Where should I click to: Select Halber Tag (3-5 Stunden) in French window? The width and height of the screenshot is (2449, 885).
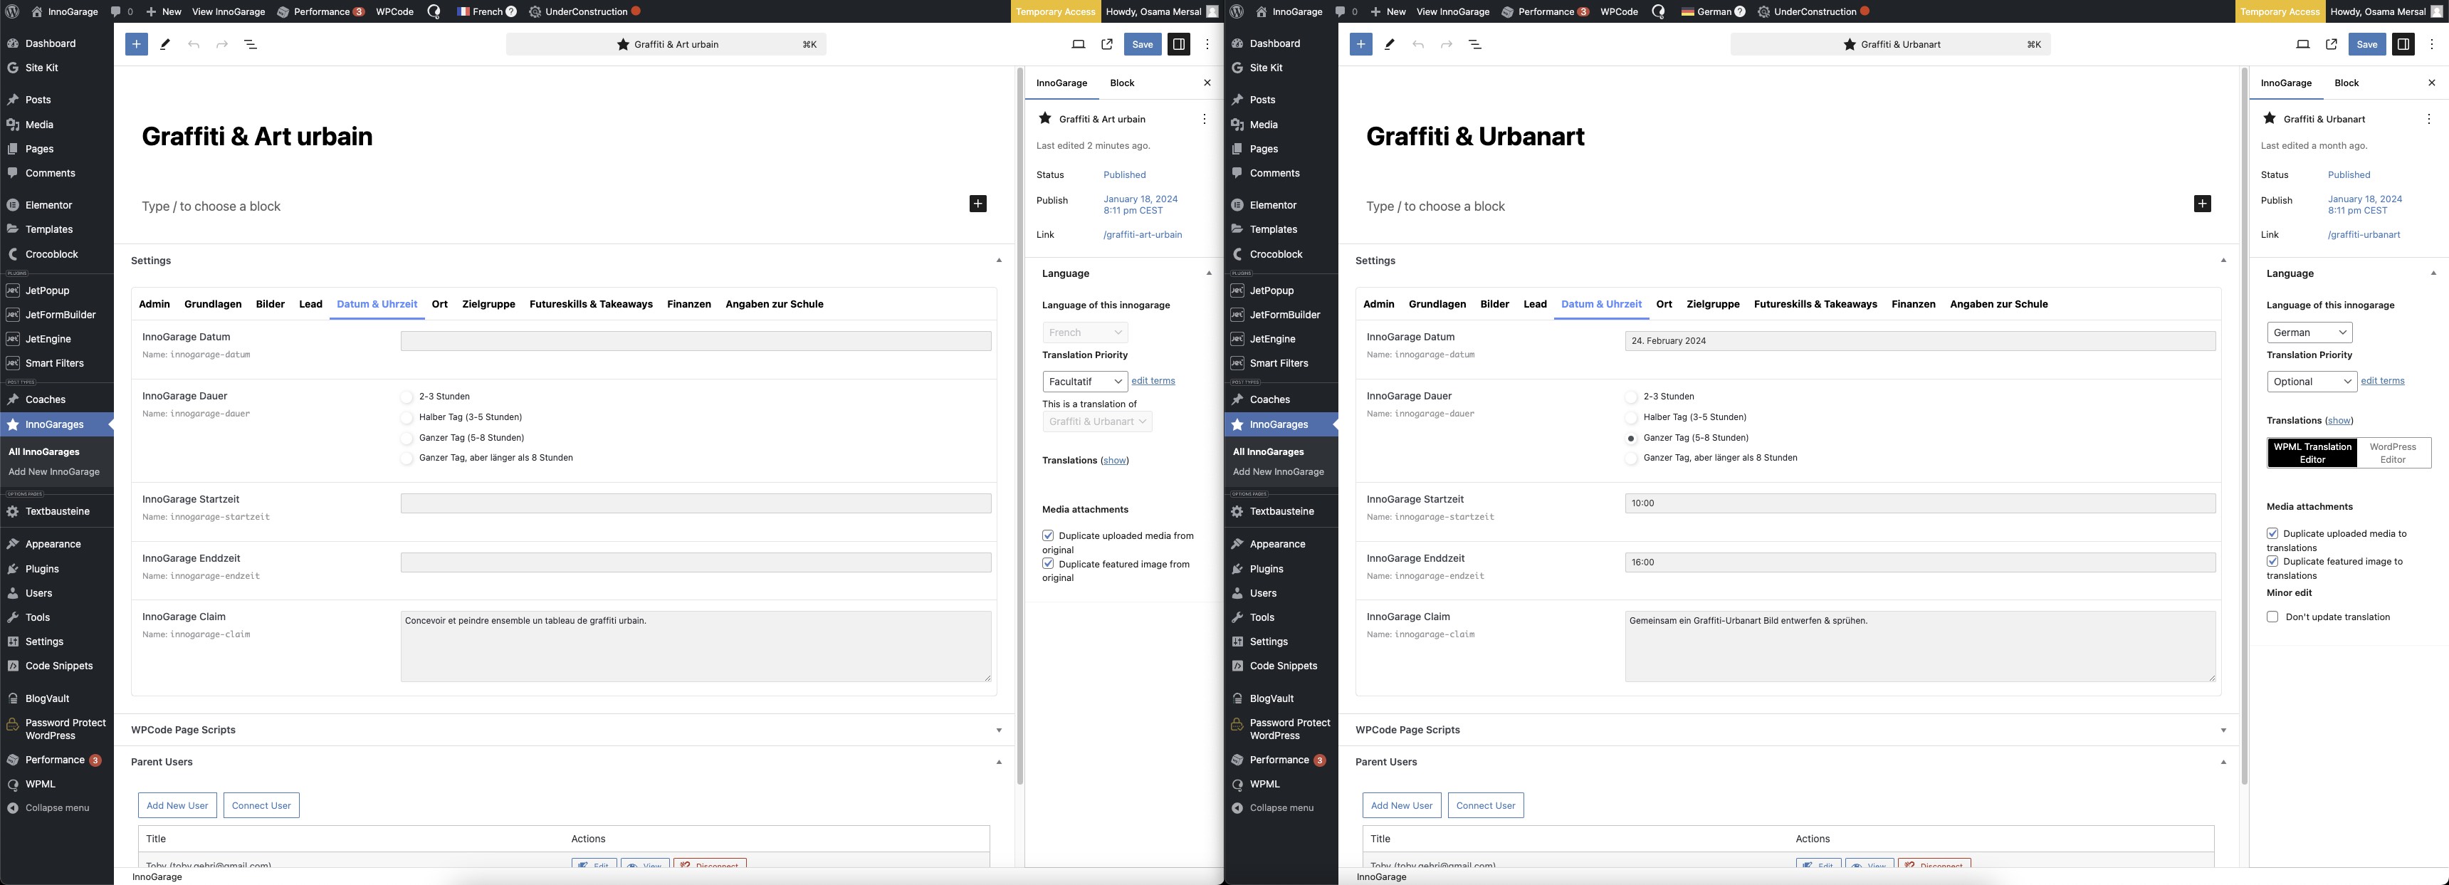(407, 417)
